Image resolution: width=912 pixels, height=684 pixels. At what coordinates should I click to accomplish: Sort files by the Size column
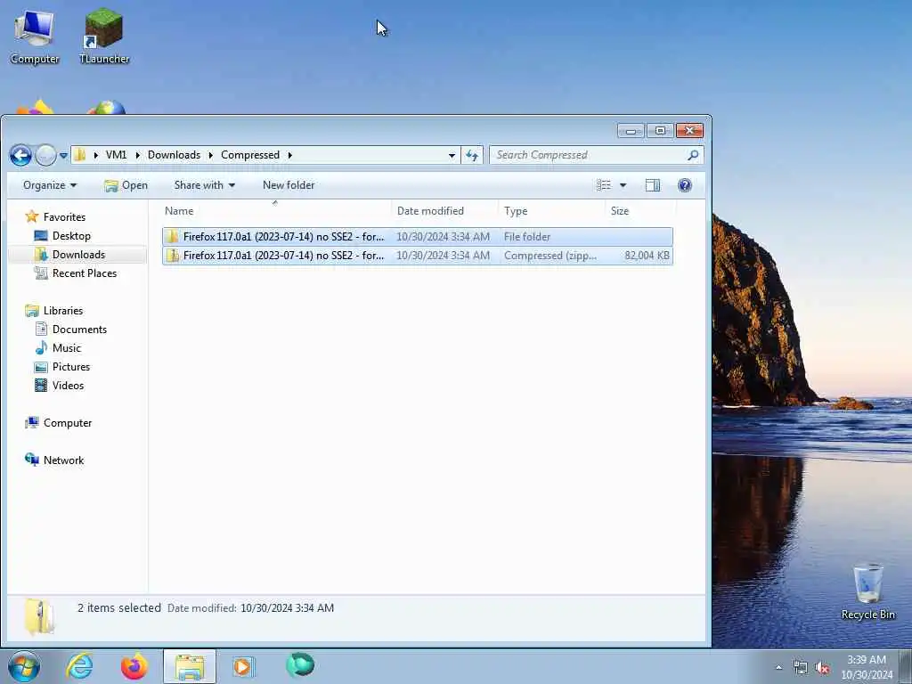coord(639,210)
